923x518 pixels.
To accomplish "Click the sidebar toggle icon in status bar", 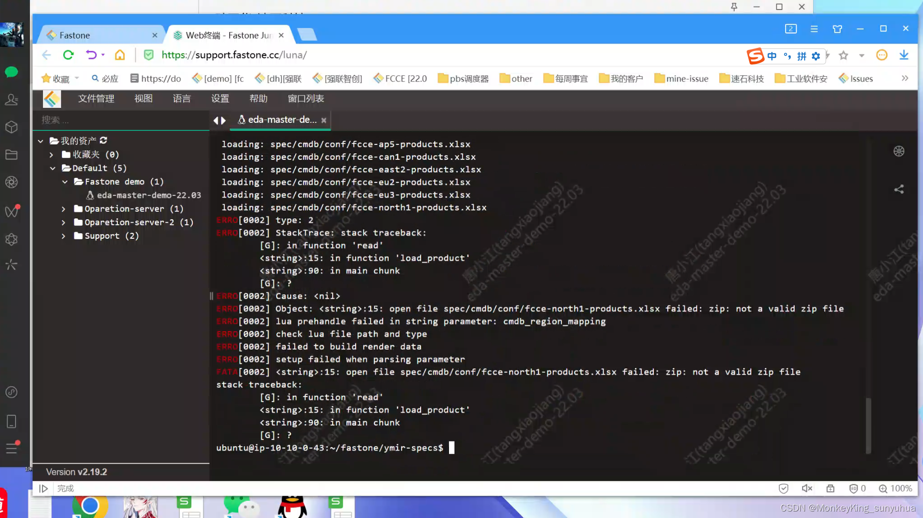I will click(x=43, y=489).
